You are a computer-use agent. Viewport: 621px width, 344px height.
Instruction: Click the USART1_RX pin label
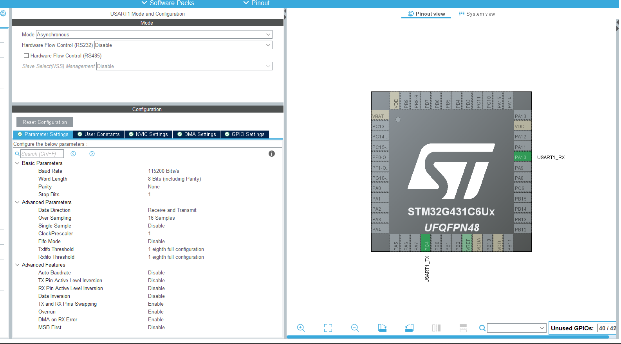tap(551, 157)
